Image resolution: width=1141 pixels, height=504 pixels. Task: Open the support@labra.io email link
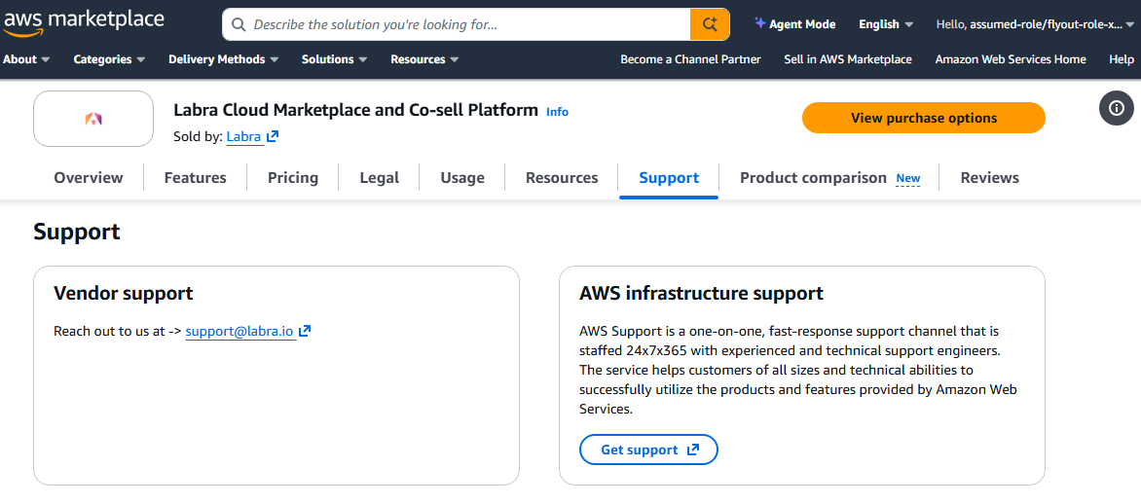tap(239, 332)
